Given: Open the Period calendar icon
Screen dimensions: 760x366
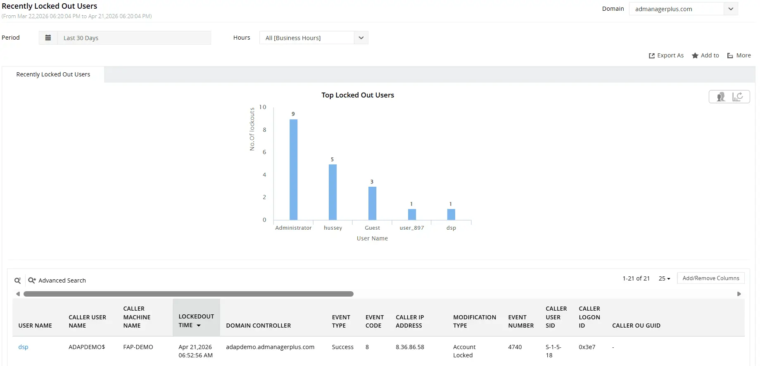Looking at the screenshot, I should point(48,38).
